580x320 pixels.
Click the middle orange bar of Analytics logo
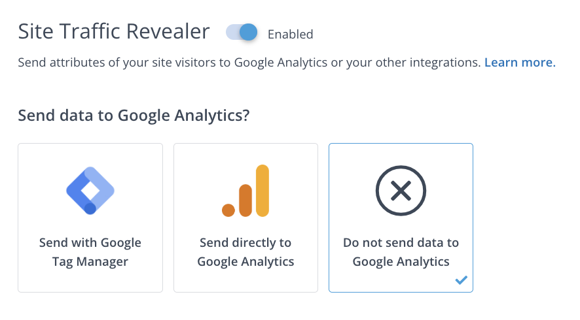click(x=245, y=199)
